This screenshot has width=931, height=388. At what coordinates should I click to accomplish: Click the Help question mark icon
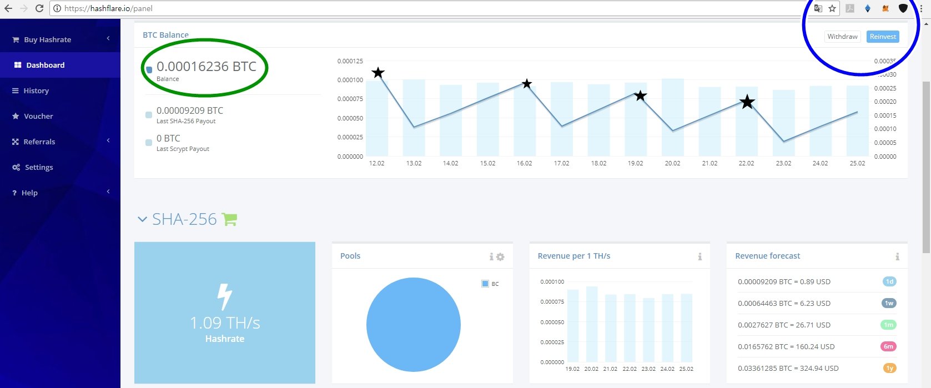(x=14, y=193)
